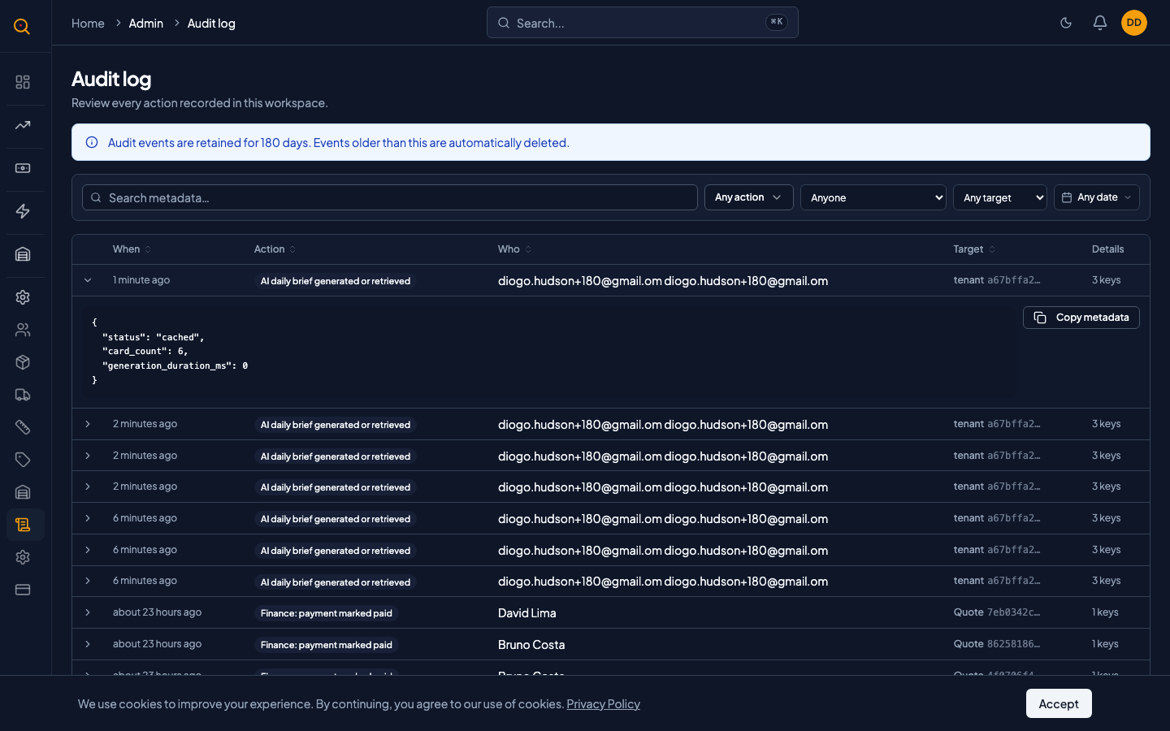
Task: Open the ruler sidebar icon
Action: click(x=23, y=427)
